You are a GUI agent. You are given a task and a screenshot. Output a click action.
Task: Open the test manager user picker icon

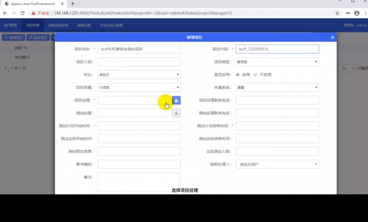tap(176, 113)
